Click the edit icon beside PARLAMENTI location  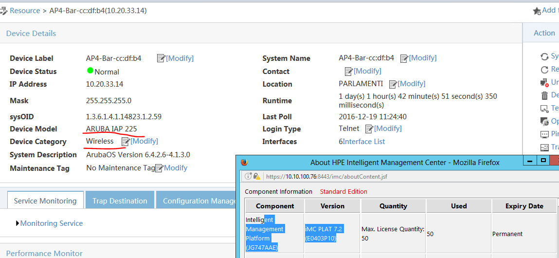point(393,84)
